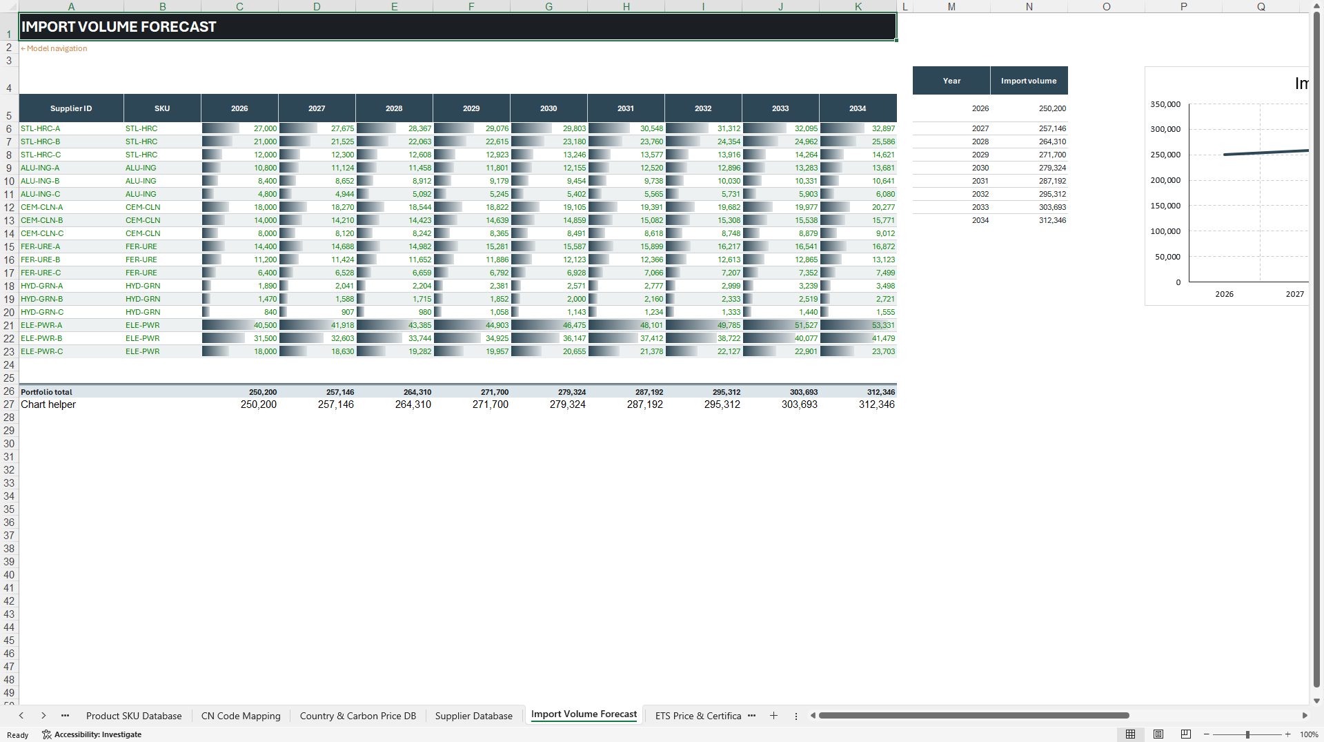1324x742 pixels.
Task: Select the Portfolio total label cell
Action: click(x=71, y=392)
